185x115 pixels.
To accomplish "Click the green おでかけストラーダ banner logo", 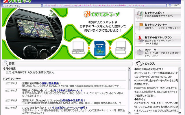I will coord(101,14).
